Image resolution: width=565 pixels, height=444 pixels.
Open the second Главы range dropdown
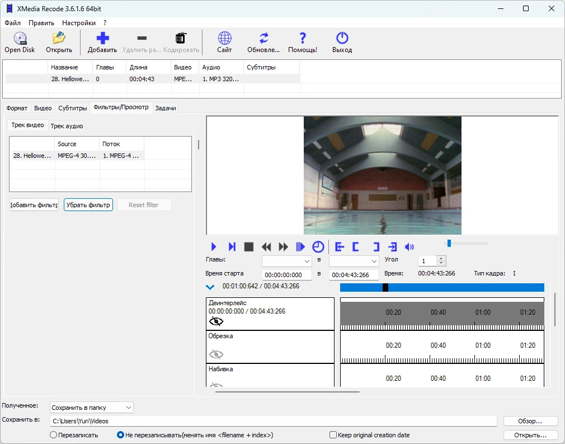(x=354, y=261)
